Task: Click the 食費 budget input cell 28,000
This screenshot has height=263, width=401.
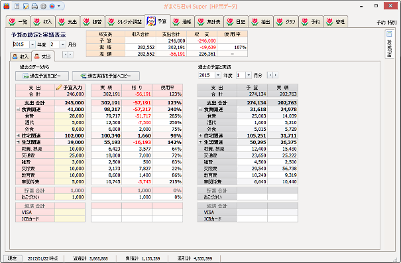Action: pos(70,116)
